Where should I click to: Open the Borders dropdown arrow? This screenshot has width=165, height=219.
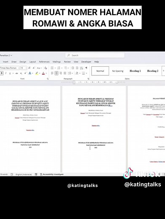click(86, 73)
